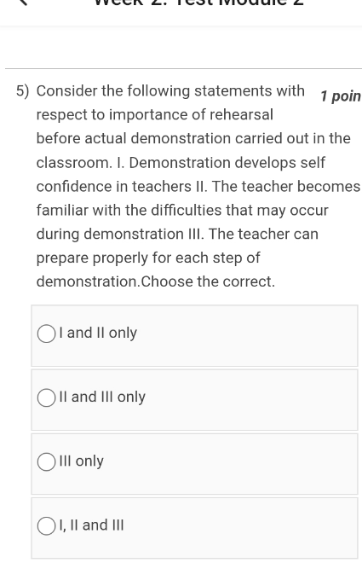Click the '1 point' score label

[341, 96]
